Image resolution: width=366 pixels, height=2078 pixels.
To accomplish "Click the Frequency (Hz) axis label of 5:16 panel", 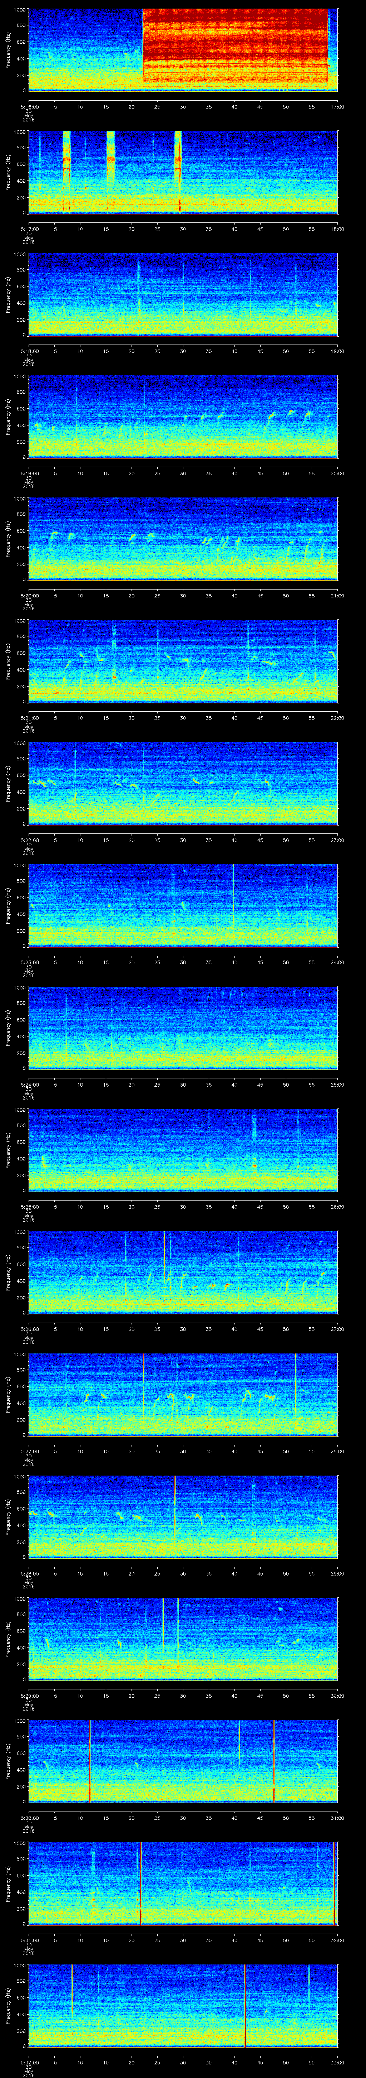I will [x=8, y=50].
